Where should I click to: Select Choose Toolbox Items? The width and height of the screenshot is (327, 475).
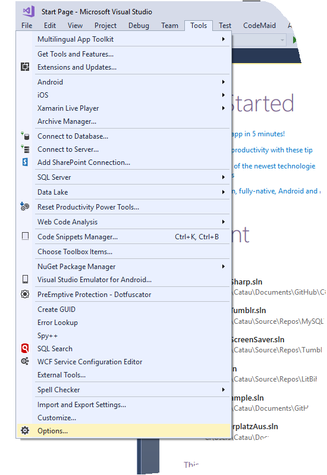click(x=124, y=251)
